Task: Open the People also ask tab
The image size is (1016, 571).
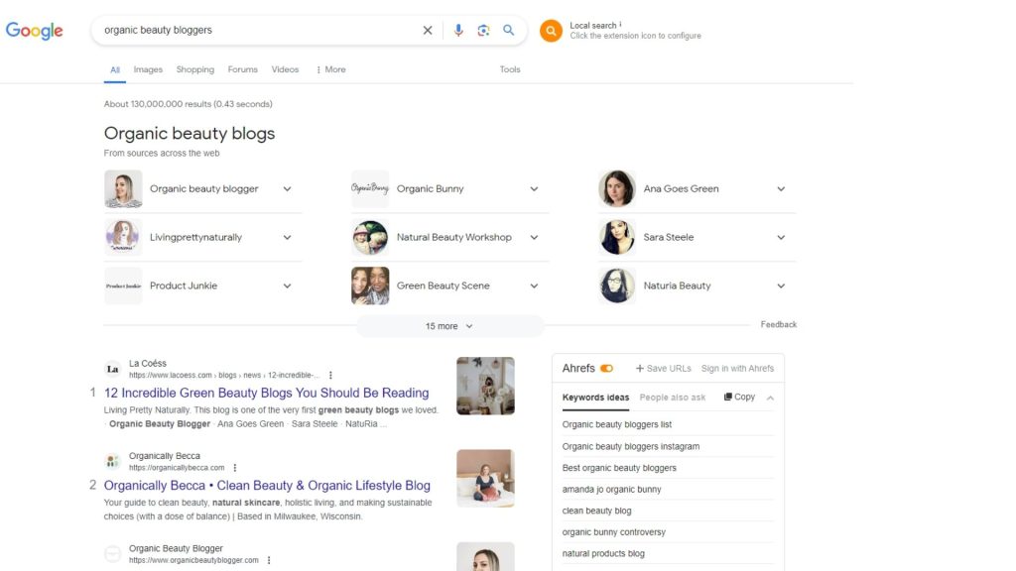Action: (673, 398)
